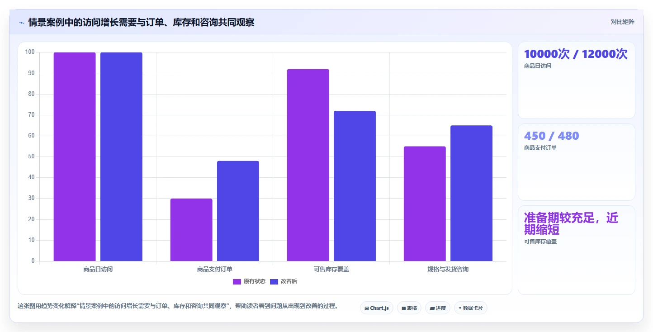653x332 pixels.
Task: Click y-axis tick label 90
Action: [x=31, y=73]
